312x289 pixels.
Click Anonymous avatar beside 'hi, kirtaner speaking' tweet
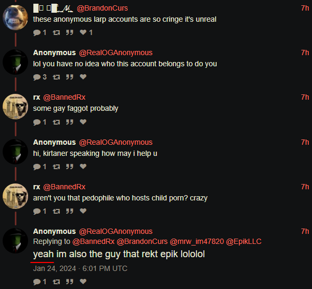tap(15, 152)
